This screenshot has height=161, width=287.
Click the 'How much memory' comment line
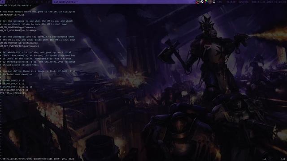click(38, 12)
